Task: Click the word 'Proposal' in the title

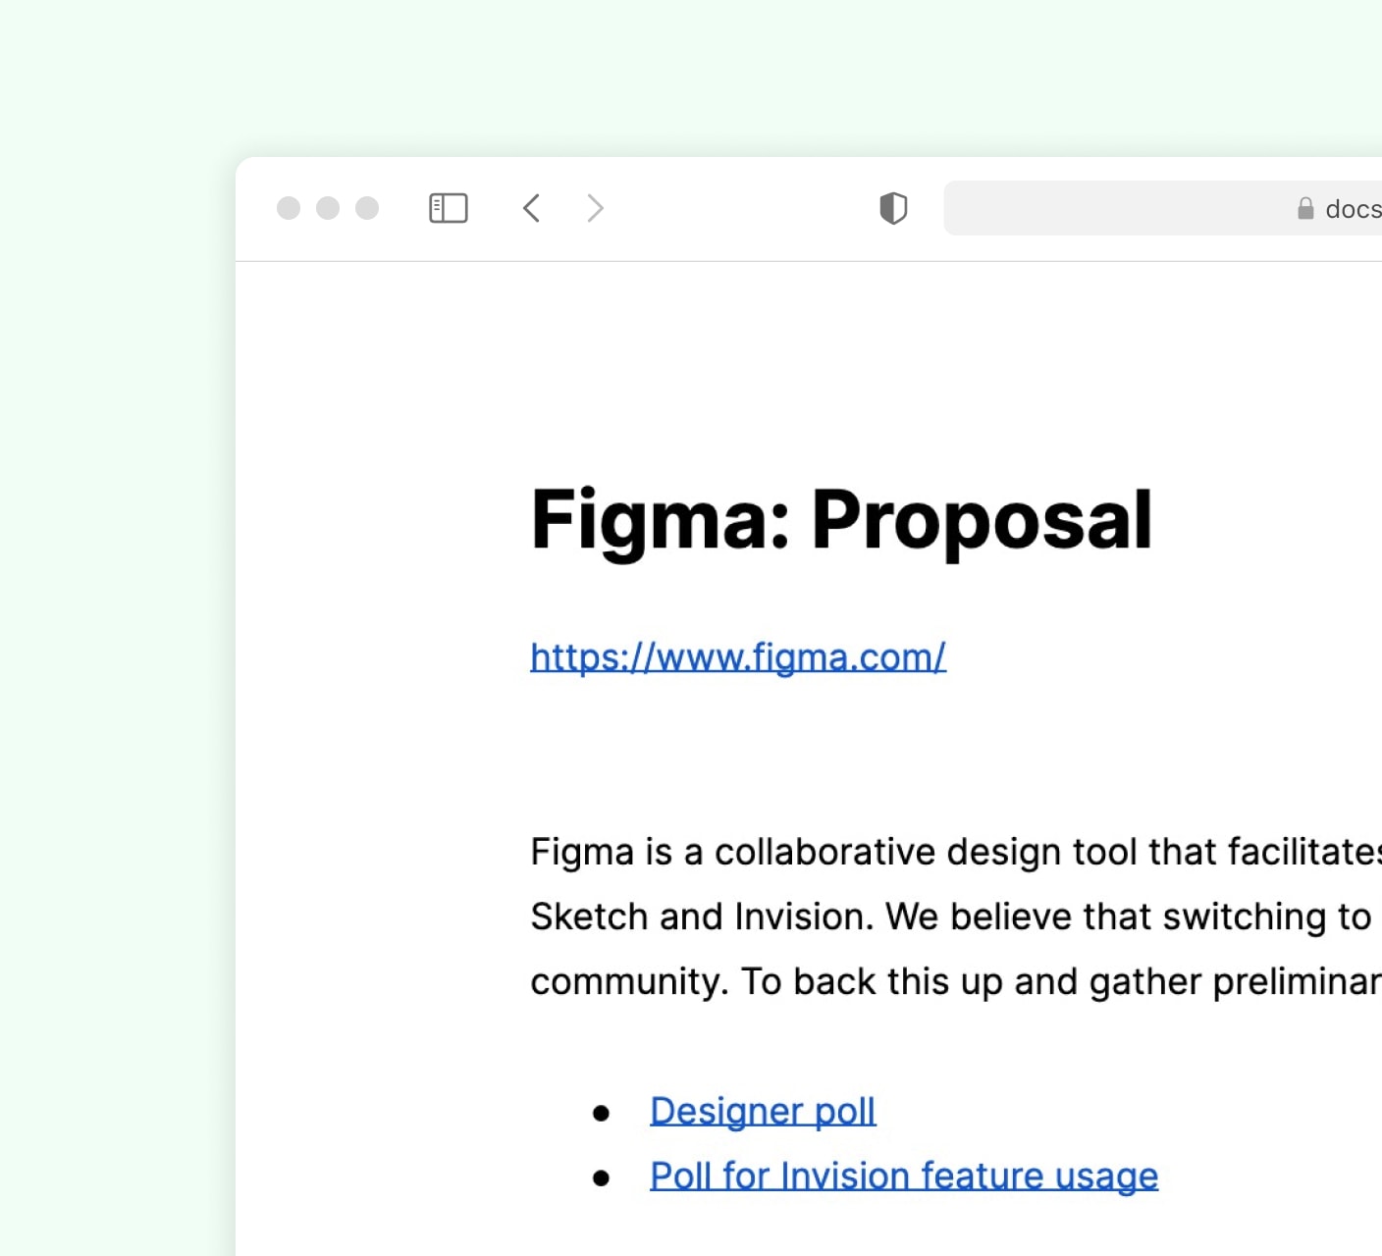Action: [982, 521]
